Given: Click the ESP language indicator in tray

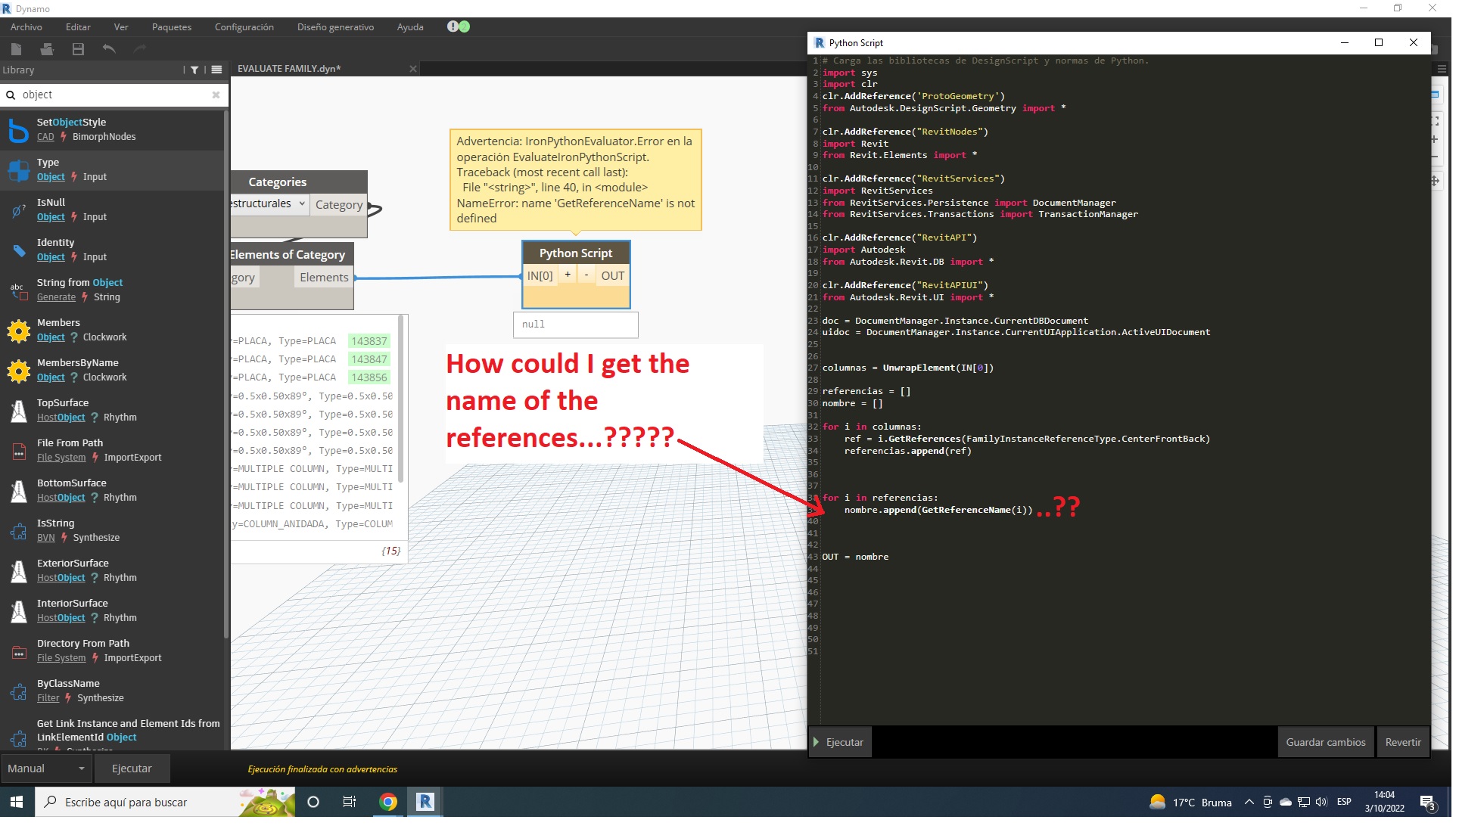Looking at the screenshot, I should [x=1344, y=802].
